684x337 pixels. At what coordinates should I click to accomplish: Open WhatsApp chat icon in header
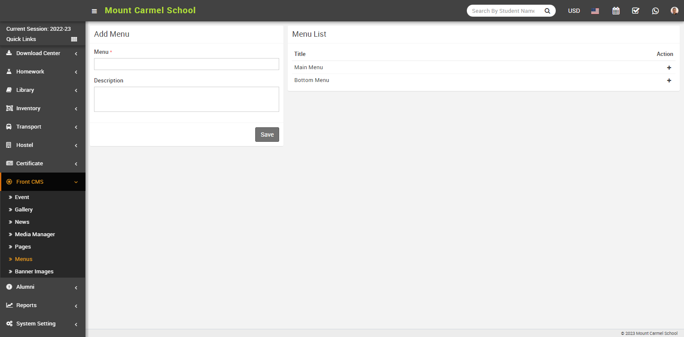point(655,11)
